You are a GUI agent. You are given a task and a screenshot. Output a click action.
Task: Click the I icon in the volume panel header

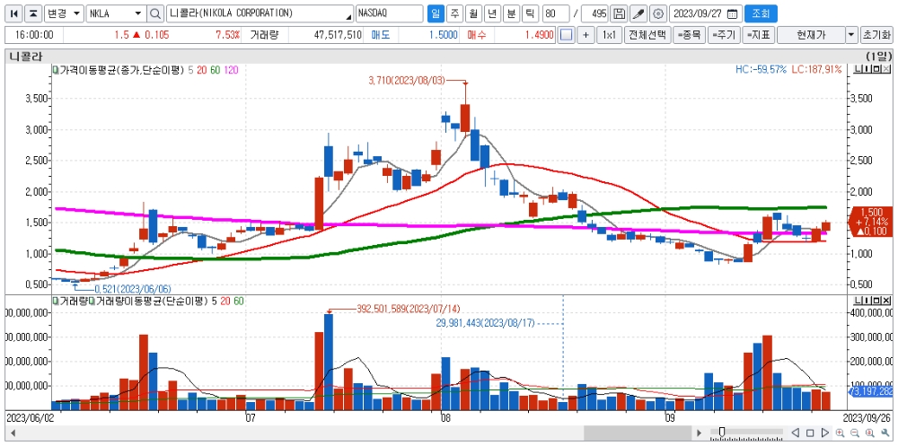(x=866, y=300)
